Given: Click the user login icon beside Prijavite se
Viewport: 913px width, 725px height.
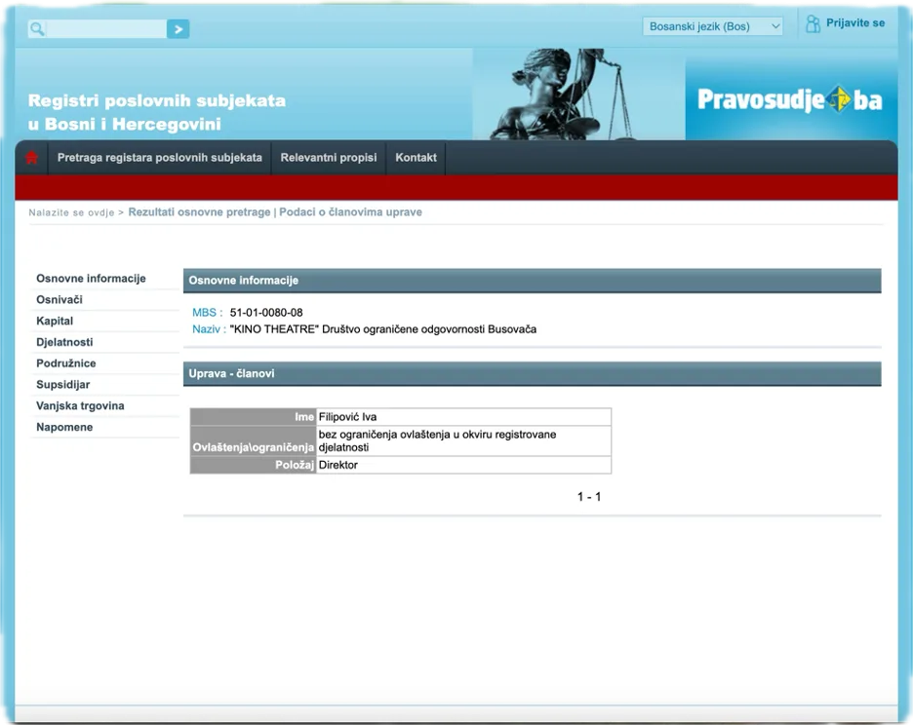Looking at the screenshot, I should tap(813, 24).
